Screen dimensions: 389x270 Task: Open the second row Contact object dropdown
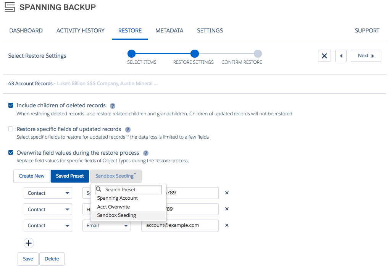coord(48,209)
